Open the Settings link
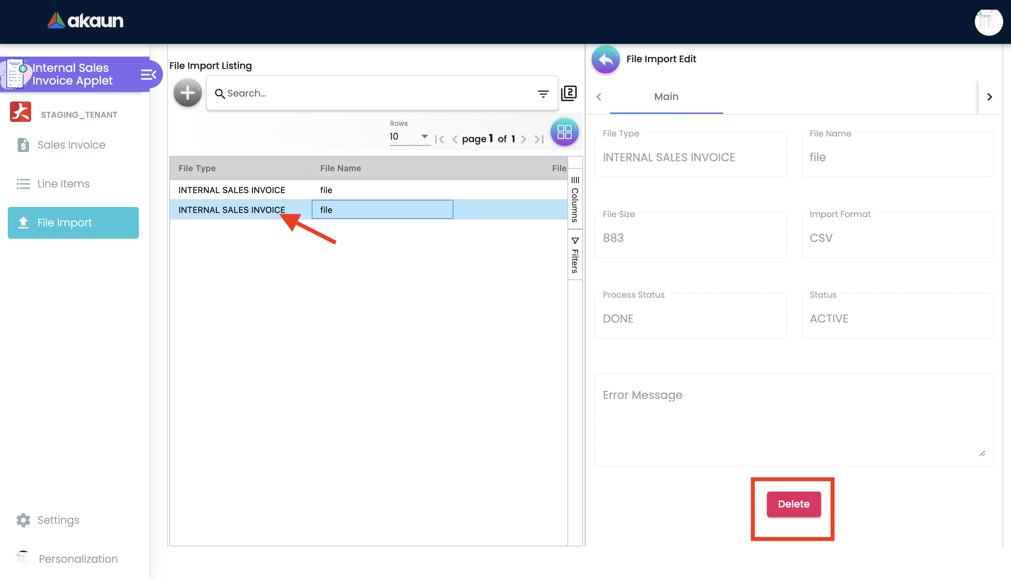 point(58,520)
